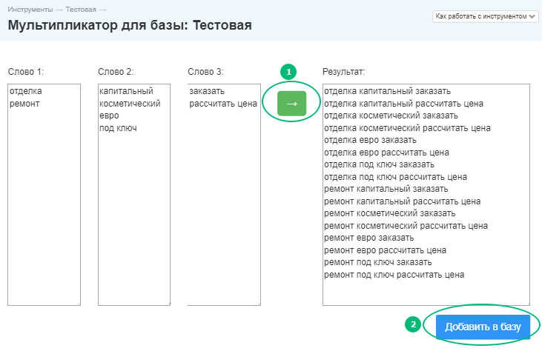Click result line ремонт косметический рассчитать цена
The image size is (542, 351).
(406, 226)
